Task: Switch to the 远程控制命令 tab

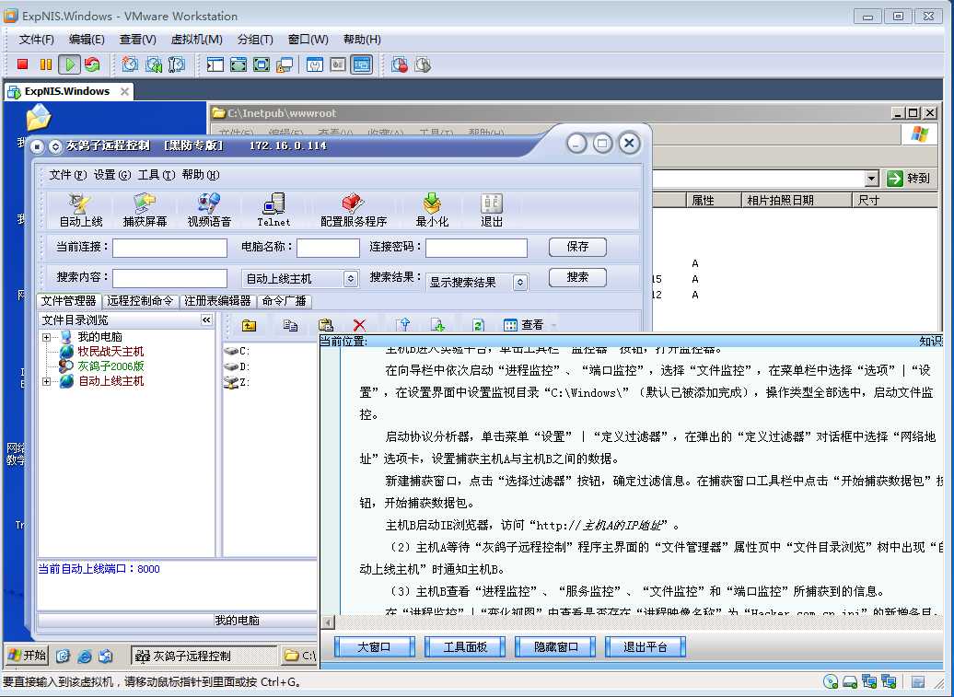Action: [141, 301]
